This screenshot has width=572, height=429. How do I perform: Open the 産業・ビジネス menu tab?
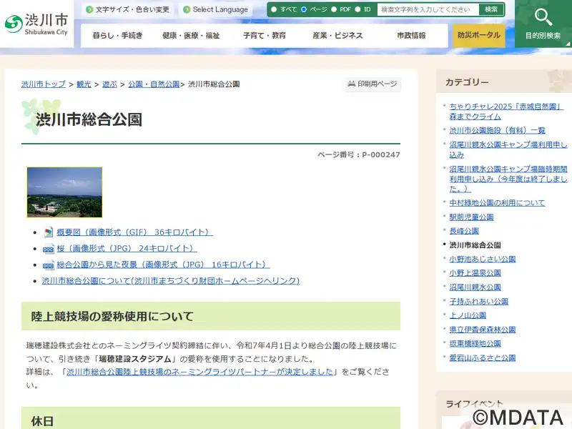pyautogui.click(x=337, y=36)
